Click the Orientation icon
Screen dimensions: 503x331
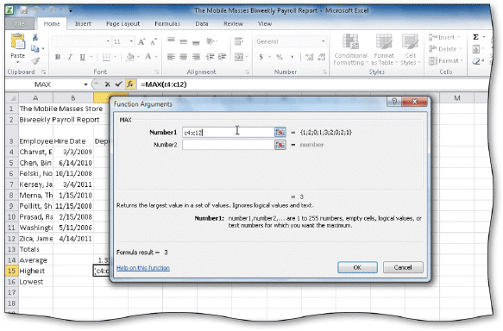[211, 41]
